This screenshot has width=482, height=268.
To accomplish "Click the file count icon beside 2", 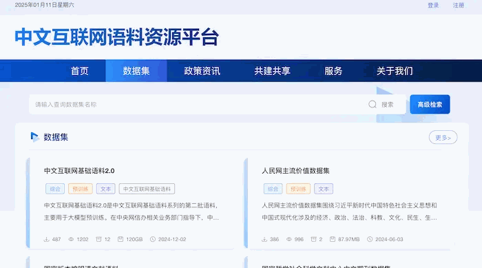I will (313, 239).
